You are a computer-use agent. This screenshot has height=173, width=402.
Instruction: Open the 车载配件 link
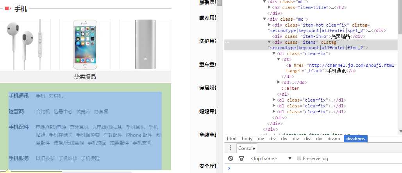click(x=113, y=135)
